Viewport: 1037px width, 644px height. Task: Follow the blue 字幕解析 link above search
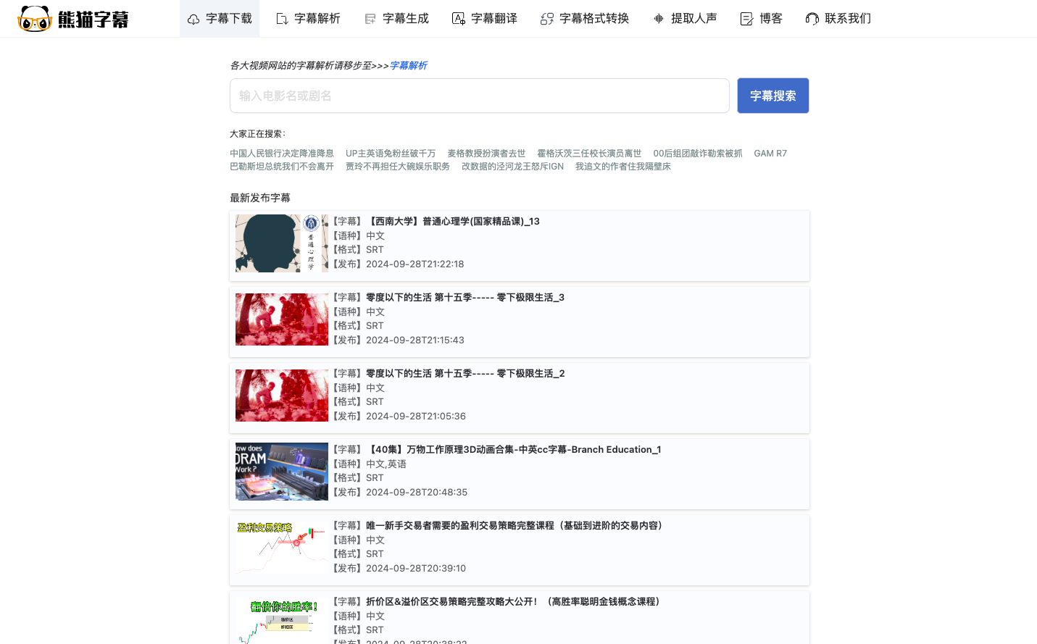click(408, 65)
